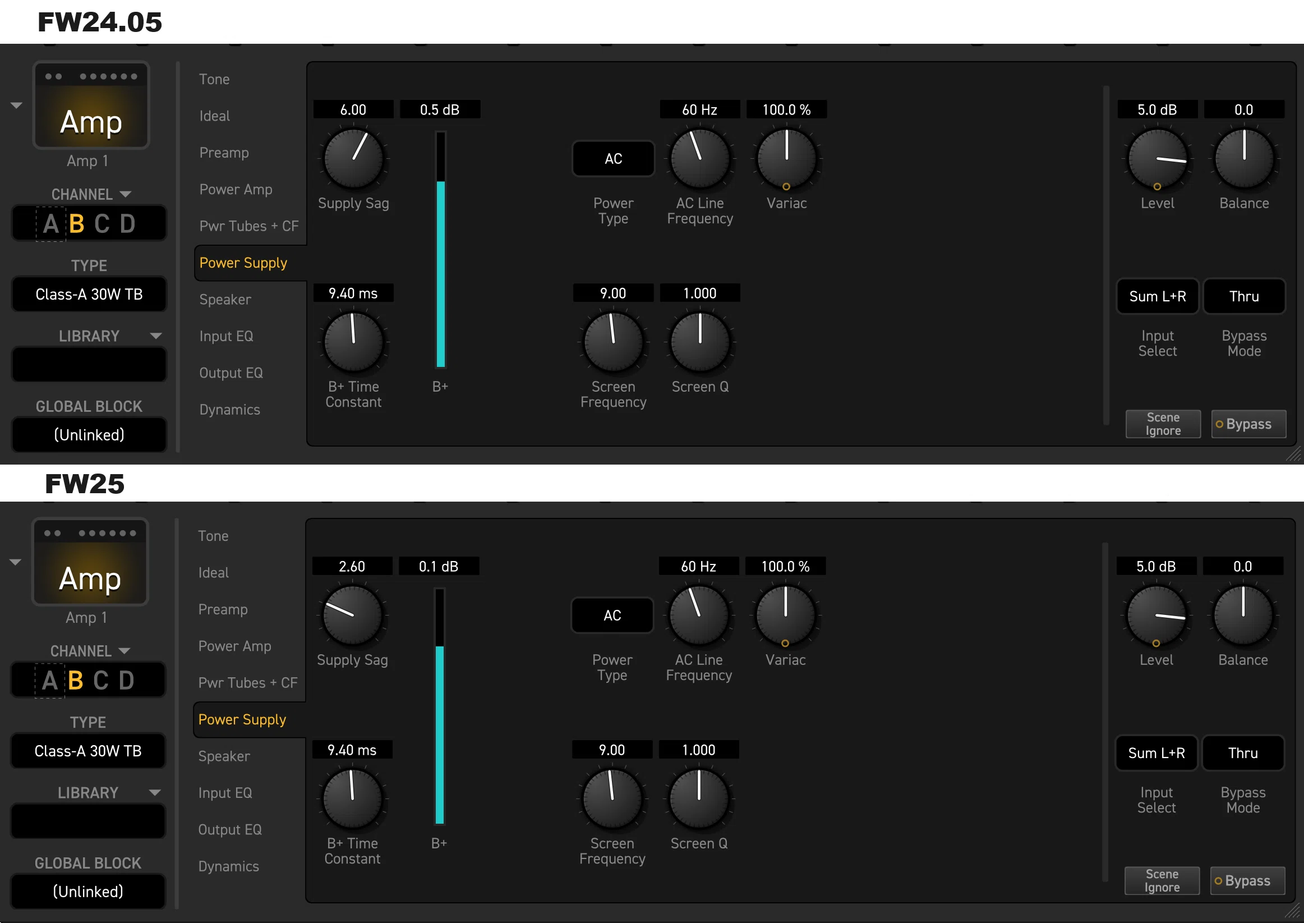This screenshot has width=1304, height=923.
Task: Click the Supply Sag knob in FW24.05 panel
Action: pos(353,159)
